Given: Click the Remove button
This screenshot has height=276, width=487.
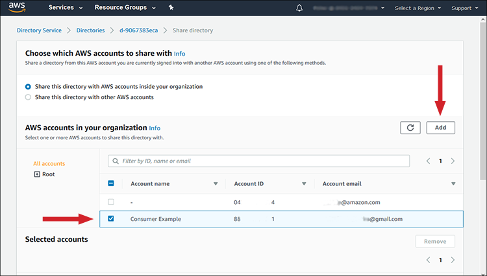Looking at the screenshot, I should 435,241.
